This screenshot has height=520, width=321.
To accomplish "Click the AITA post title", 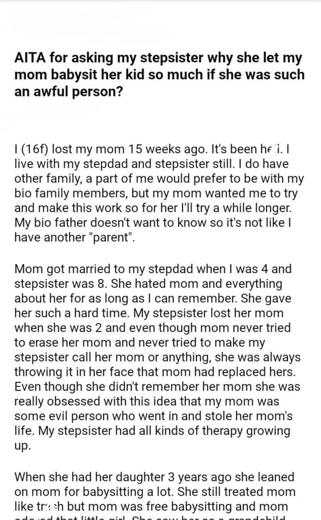I will click(x=160, y=75).
